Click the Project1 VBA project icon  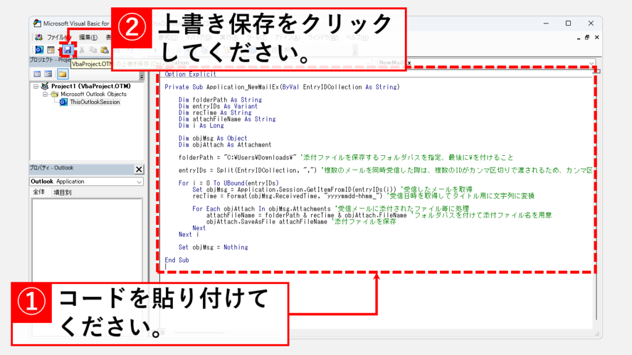(44, 86)
